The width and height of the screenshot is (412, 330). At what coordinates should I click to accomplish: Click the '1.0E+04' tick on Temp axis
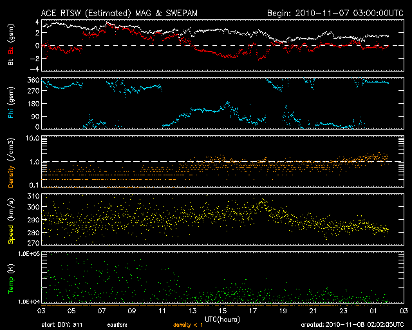pyautogui.click(x=28, y=302)
